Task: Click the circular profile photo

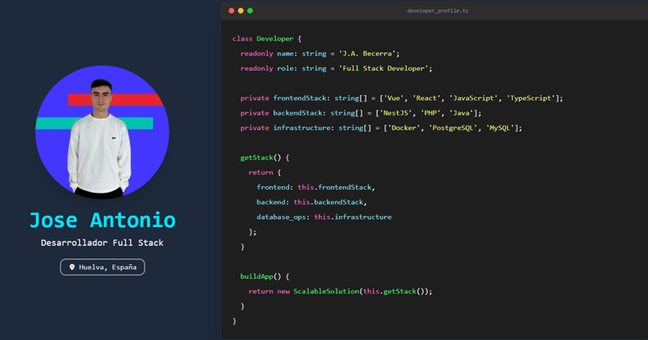Action: tap(102, 132)
